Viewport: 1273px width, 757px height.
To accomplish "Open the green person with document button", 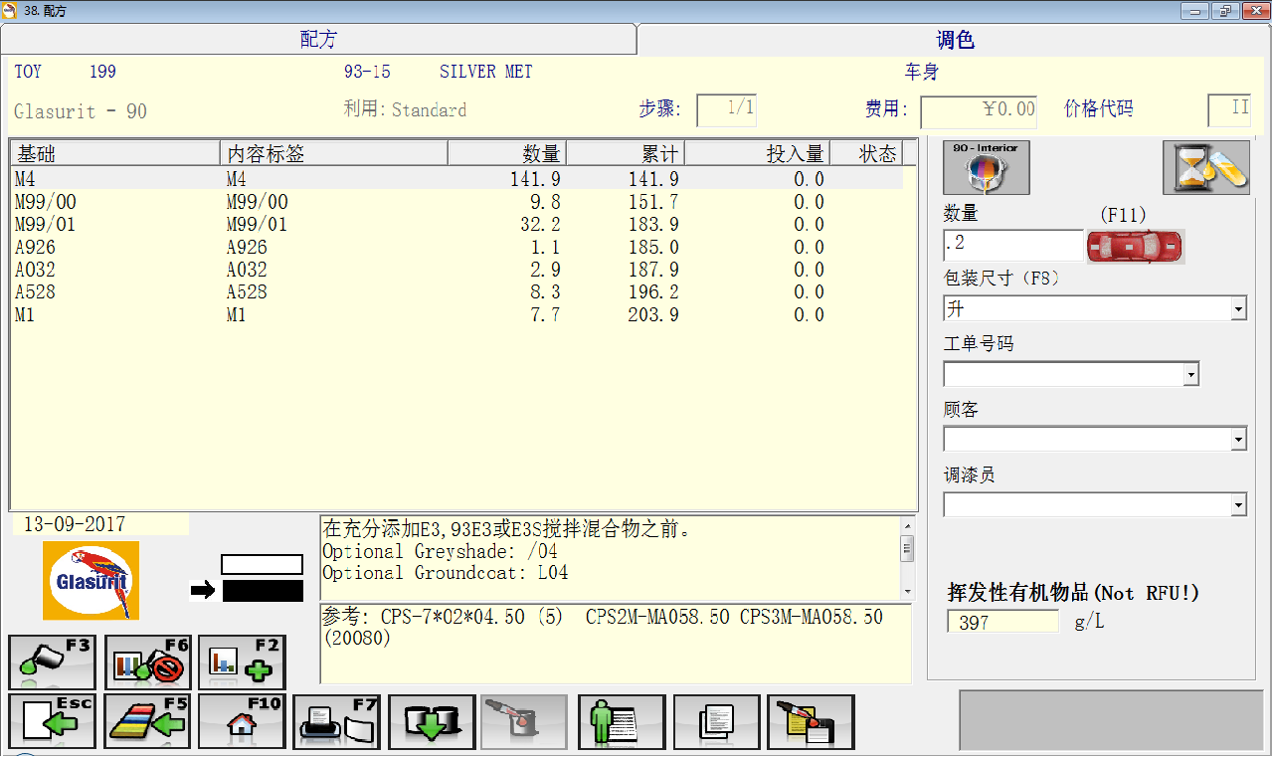I will [x=622, y=721].
